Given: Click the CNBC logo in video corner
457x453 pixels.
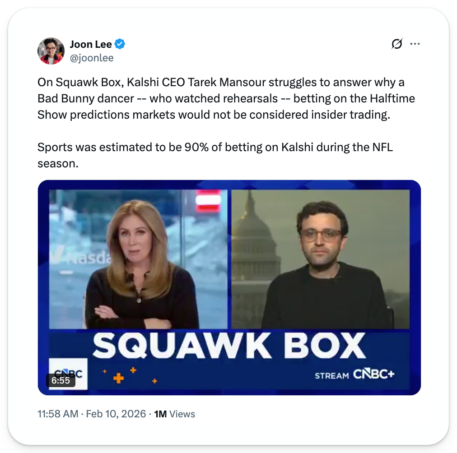Looking at the screenshot, I should click(68, 374).
